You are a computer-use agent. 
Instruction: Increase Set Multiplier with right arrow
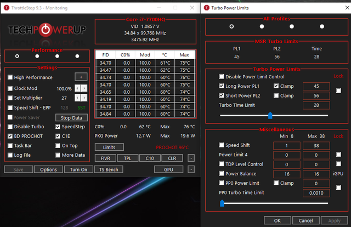point(84,98)
